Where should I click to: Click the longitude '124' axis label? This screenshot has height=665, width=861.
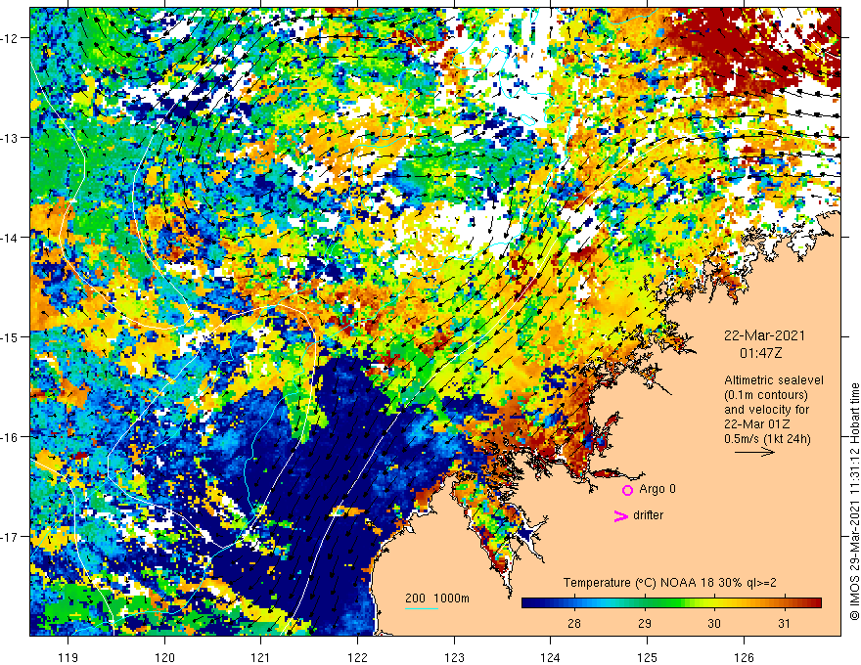tap(550, 657)
